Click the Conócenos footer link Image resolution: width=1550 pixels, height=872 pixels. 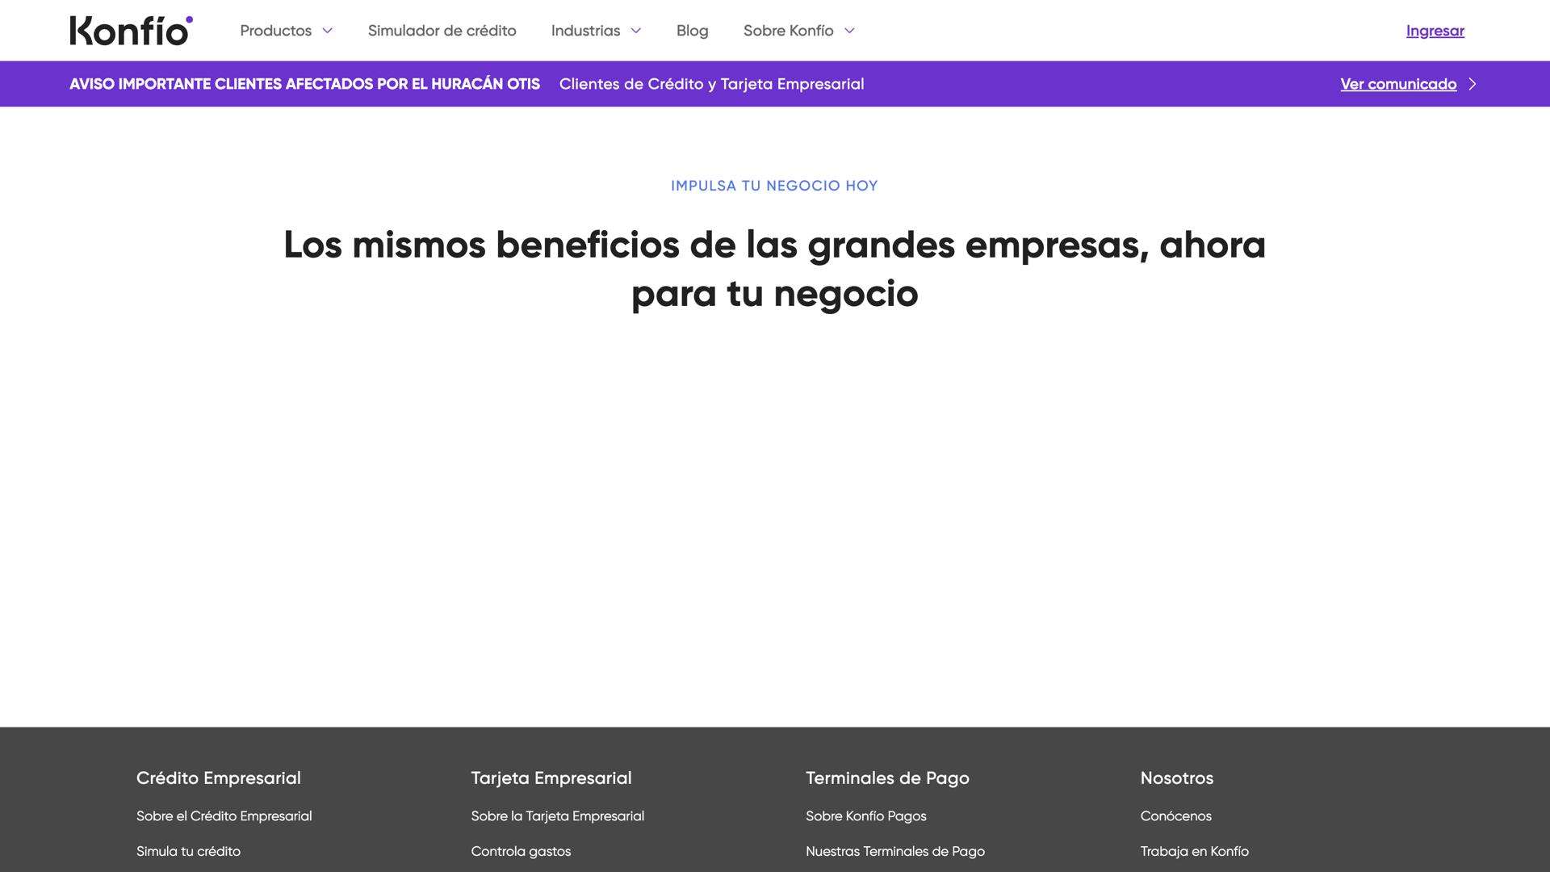pyautogui.click(x=1175, y=816)
